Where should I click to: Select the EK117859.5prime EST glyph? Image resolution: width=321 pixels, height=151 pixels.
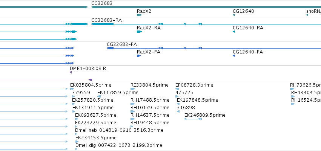pos(99,96)
